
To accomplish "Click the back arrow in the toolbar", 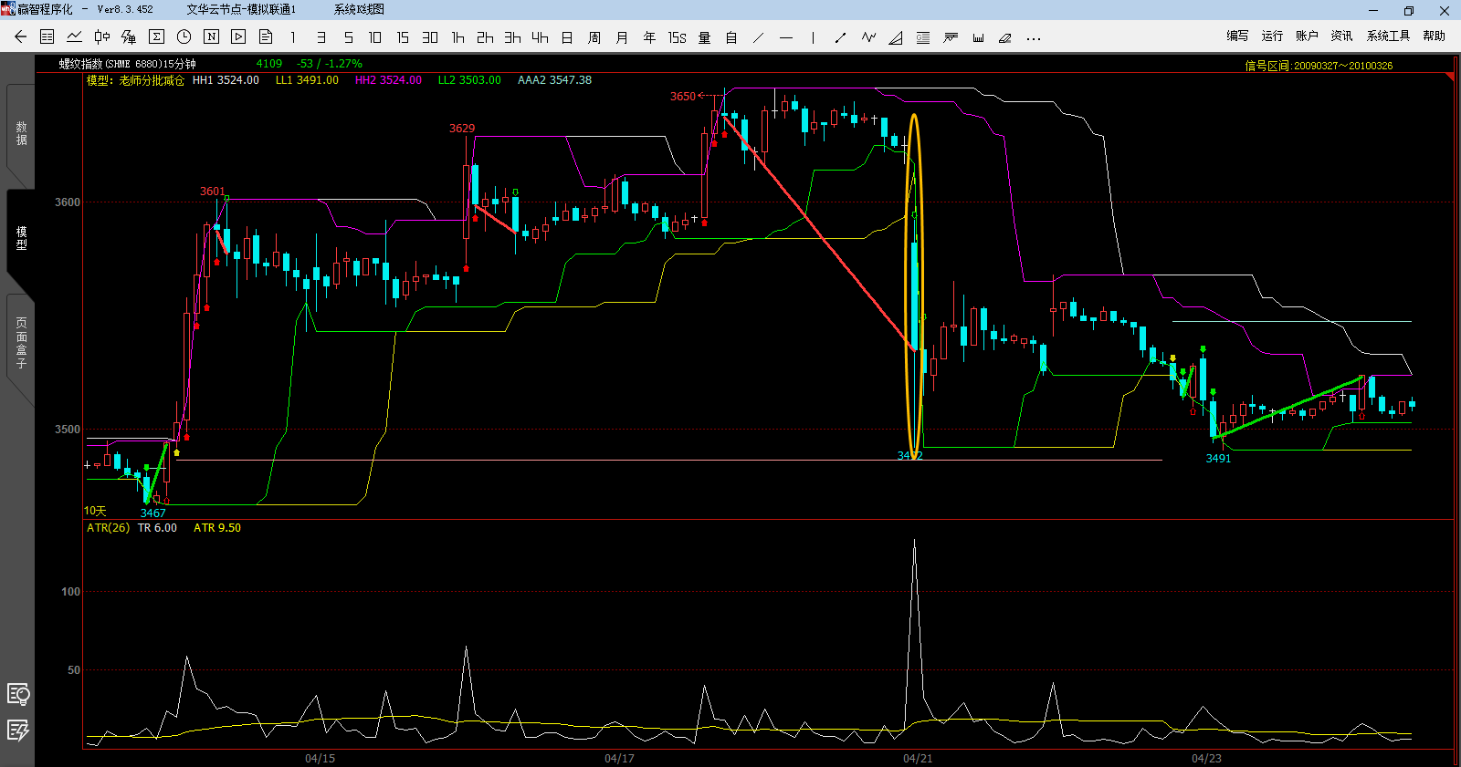I will click(x=20, y=37).
